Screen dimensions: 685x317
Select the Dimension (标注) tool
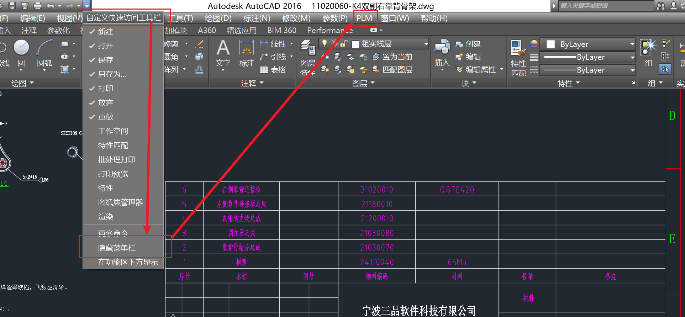click(x=247, y=53)
